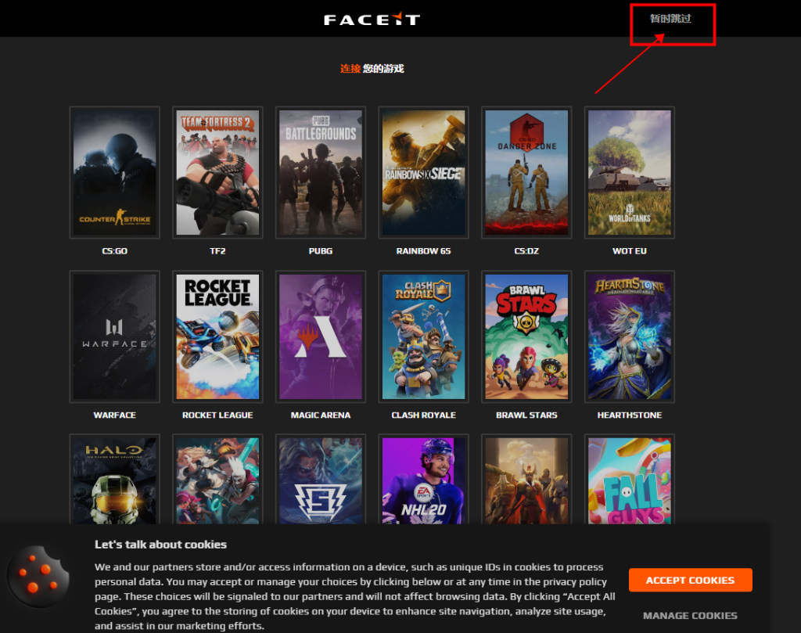Screen dimensions: 801x633
Task: Pick the Hearthstone game cover
Action: (630, 336)
